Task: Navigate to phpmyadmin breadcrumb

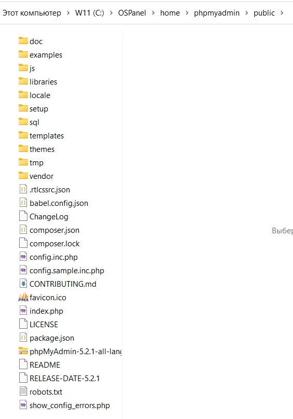Action: pos(217,13)
